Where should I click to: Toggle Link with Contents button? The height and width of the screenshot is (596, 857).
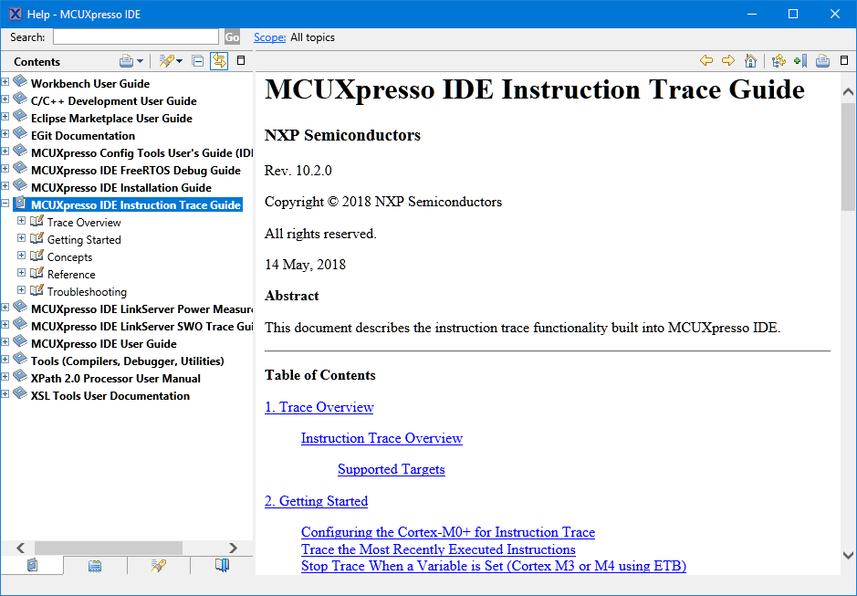click(219, 61)
